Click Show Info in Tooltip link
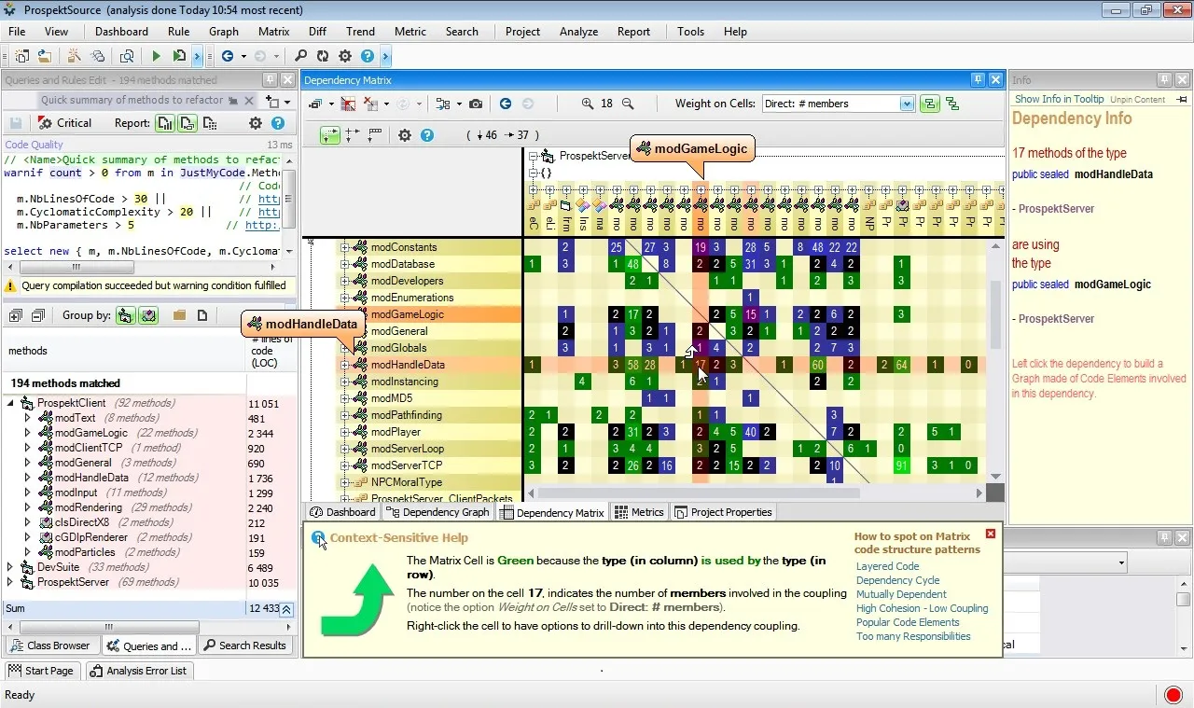This screenshot has height=708, width=1194. point(1059,99)
